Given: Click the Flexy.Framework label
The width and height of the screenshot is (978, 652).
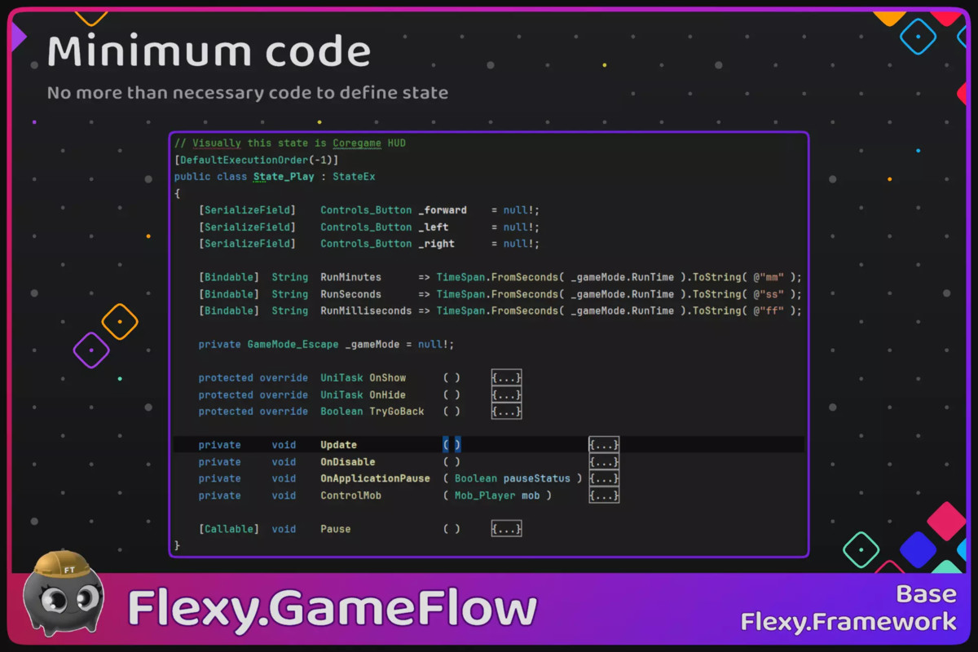Looking at the screenshot, I should tap(848, 623).
